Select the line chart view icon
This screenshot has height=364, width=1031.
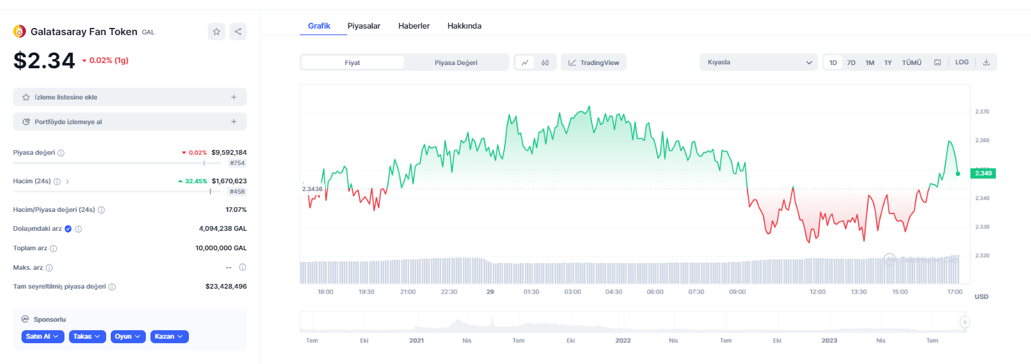click(x=525, y=62)
